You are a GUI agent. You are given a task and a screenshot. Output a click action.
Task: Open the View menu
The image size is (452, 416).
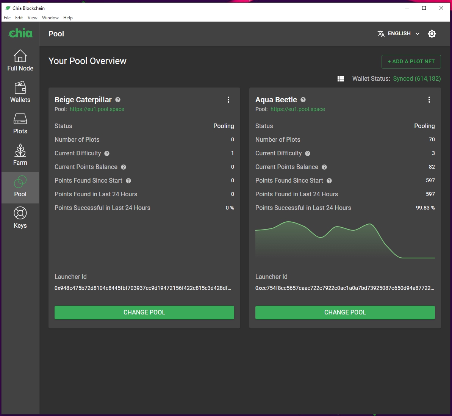(x=32, y=17)
